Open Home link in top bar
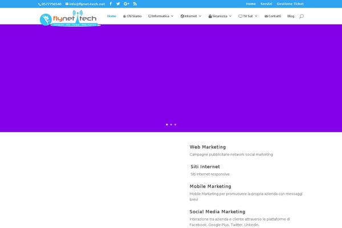The image size is (342, 228). point(251,4)
